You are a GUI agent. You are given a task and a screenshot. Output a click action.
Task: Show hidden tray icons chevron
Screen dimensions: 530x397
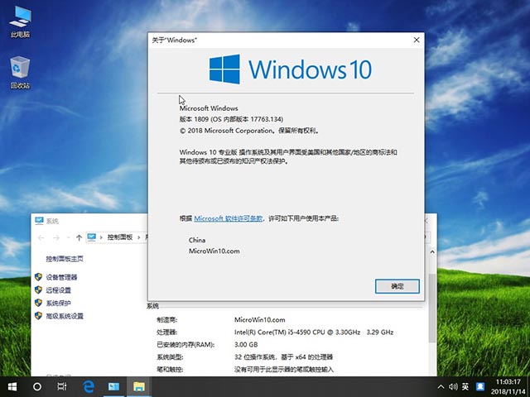click(x=441, y=387)
